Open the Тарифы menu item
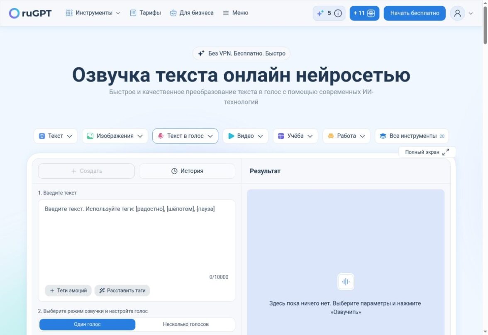This screenshot has width=488, height=335. pos(145,13)
